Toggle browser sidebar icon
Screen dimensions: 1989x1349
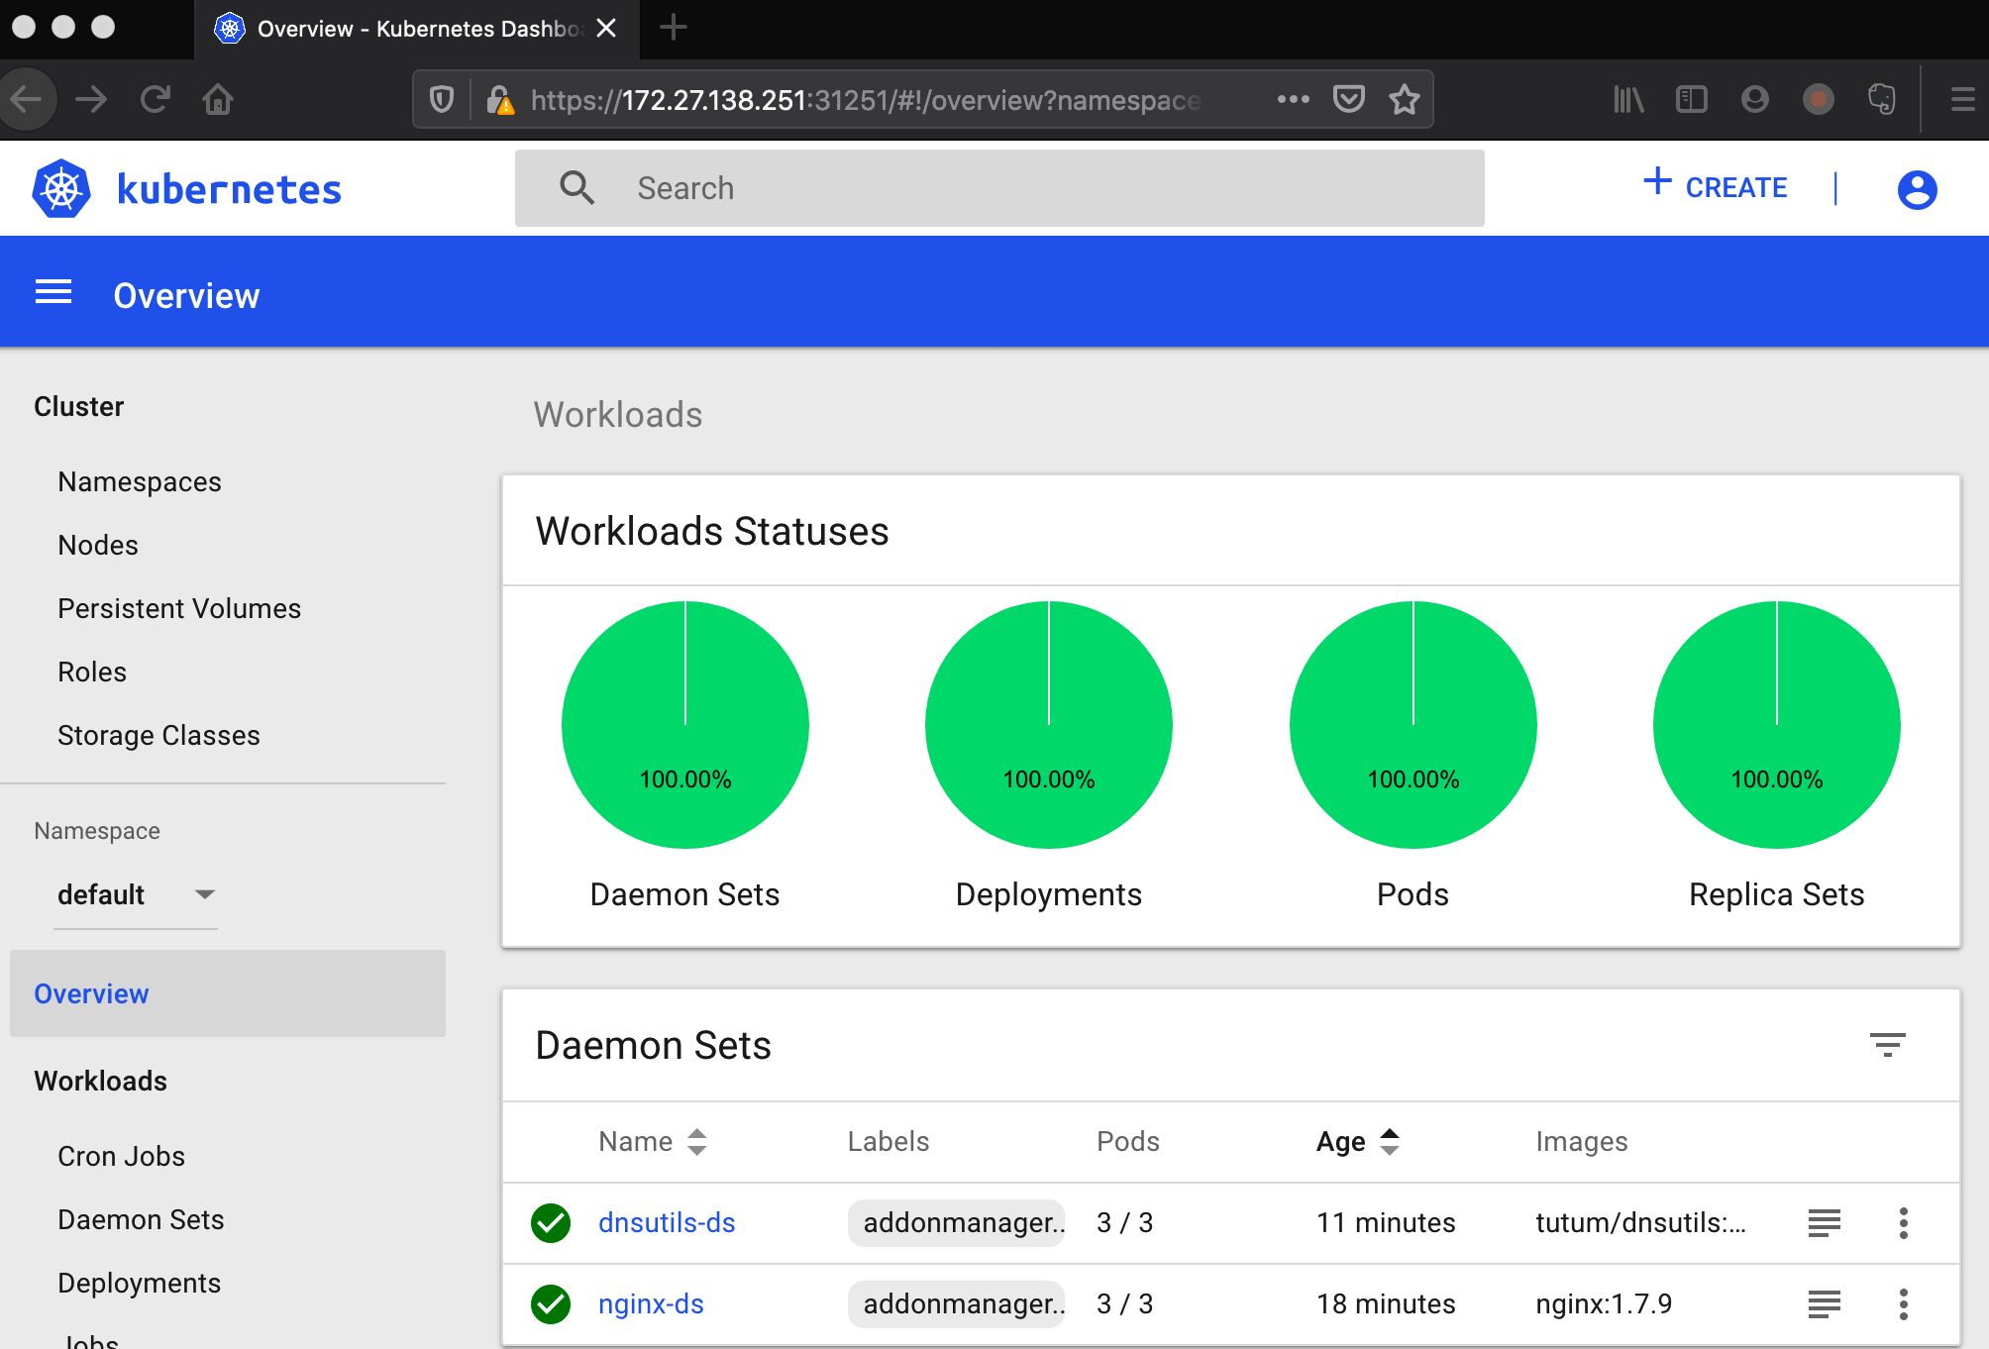1692,99
